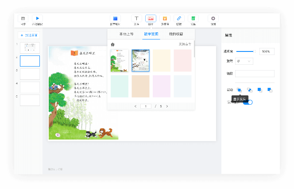The image size is (294, 189).
Task: Switch to the 我的收藏 tab
Action: (176, 34)
